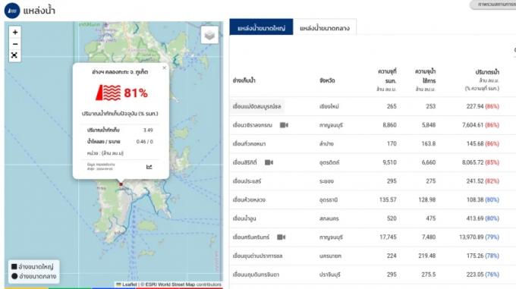This screenshot has width=516, height=289.
Task: Switch to แหล่งน้ำขนาดกลาง tab
Action: (325, 28)
